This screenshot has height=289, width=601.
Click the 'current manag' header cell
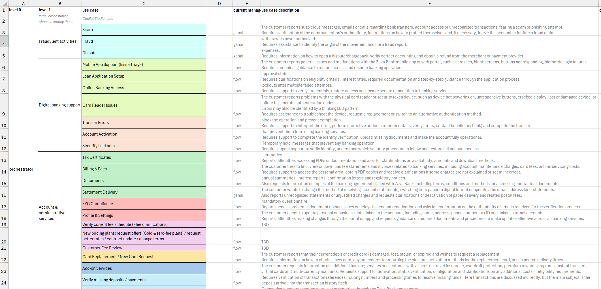point(246,10)
